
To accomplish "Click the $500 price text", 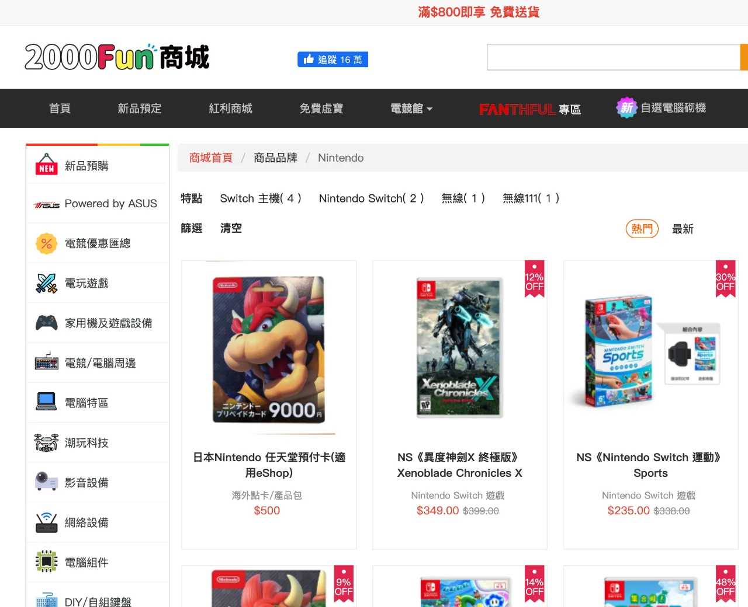I will coord(267,510).
